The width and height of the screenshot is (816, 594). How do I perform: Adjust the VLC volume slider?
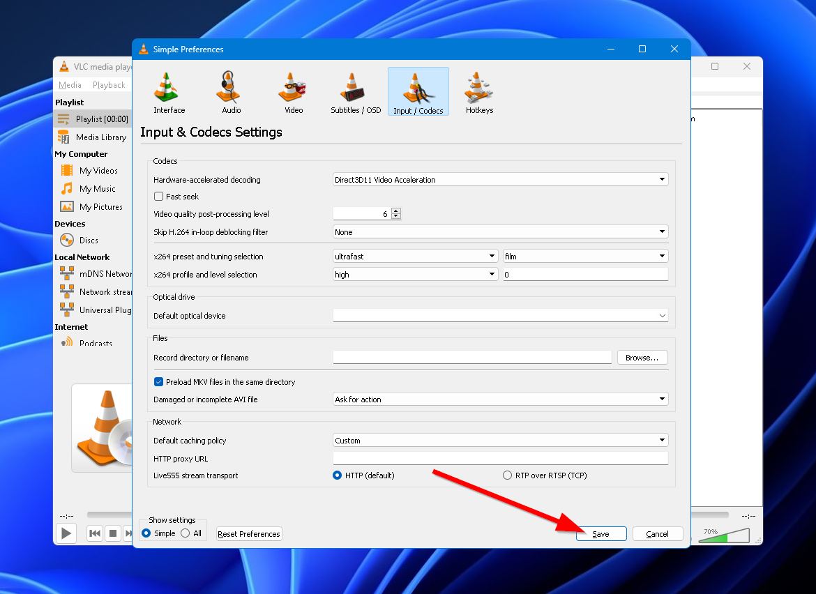tap(724, 535)
